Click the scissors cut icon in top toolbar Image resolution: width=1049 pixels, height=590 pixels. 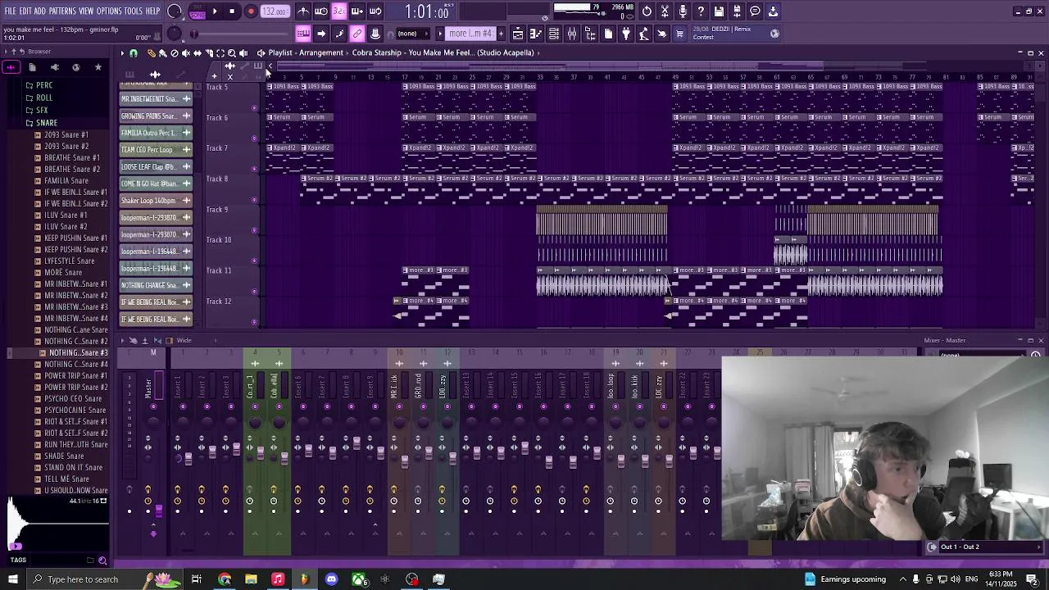[x=665, y=11]
